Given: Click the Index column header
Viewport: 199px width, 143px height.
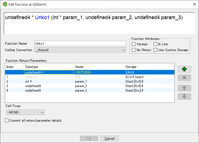Looking at the screenshot, I should [x=14, y=67].
